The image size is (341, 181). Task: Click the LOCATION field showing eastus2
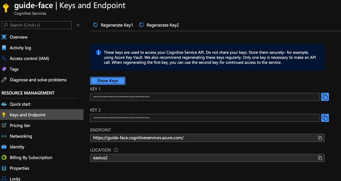[207, 158]
